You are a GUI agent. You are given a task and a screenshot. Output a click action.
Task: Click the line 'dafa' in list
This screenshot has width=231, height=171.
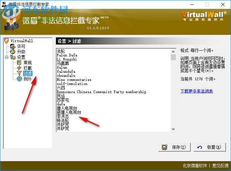point(61,104)
